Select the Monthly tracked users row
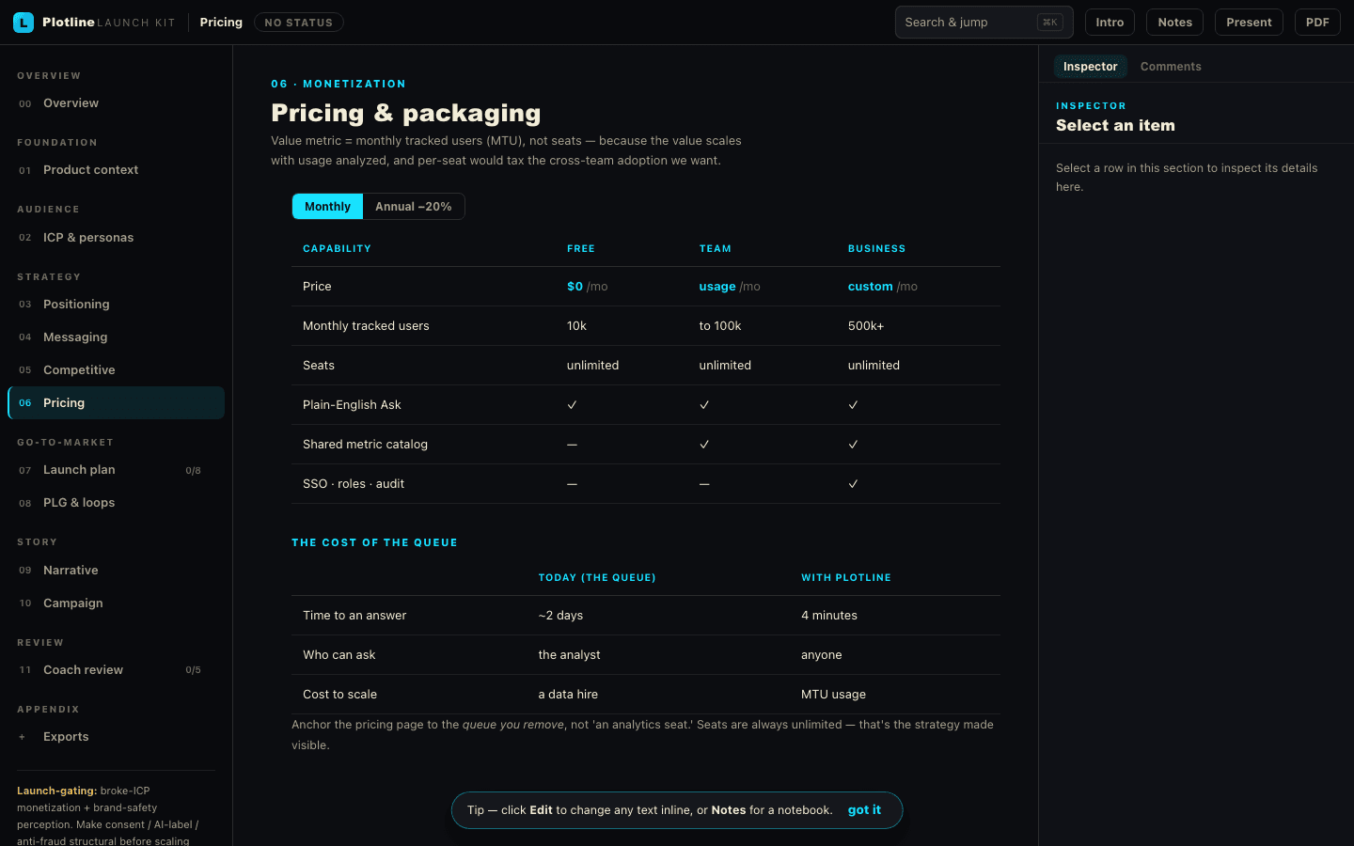The height and width of the screenshot is (846, 1354). tap(646, 326)
